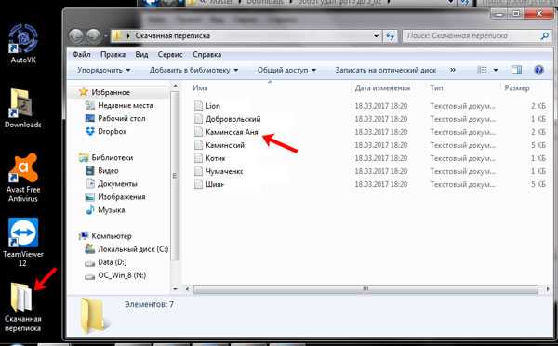Expand the Добавить в библиотеку dropdown
Image resolution: width=558 pixels, height=346 pixels.
click(x=193, y=70)
